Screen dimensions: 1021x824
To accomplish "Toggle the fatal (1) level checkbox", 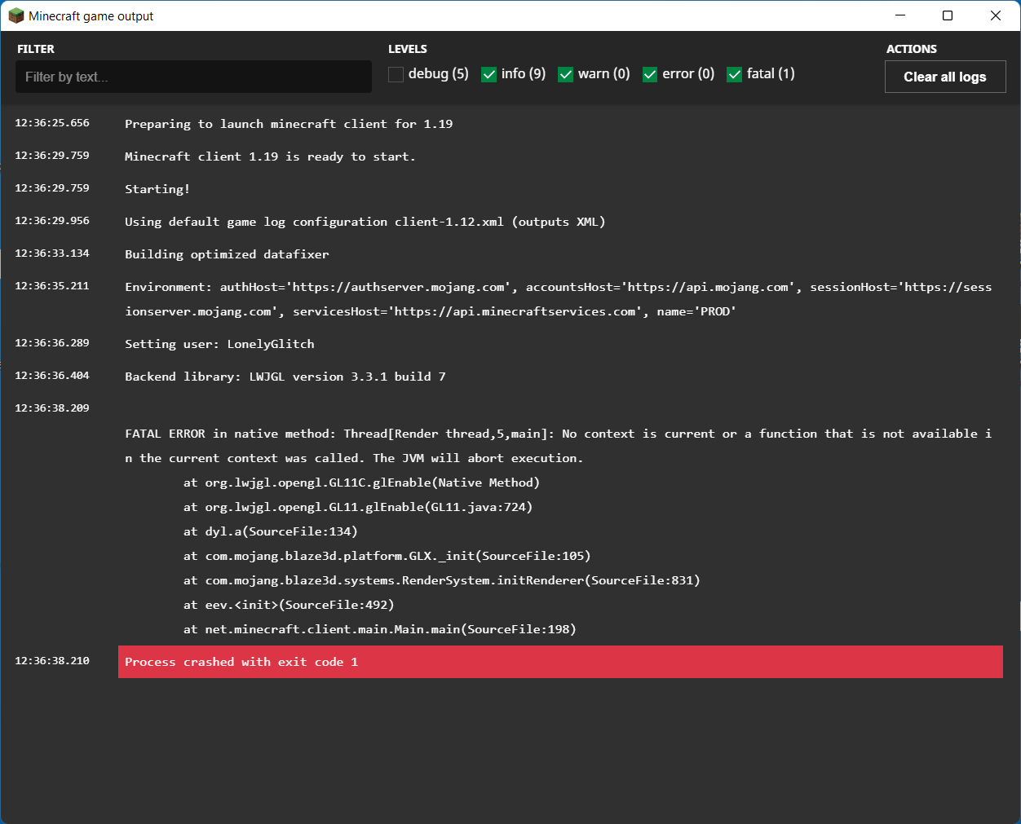I will [x=735, y=74].
